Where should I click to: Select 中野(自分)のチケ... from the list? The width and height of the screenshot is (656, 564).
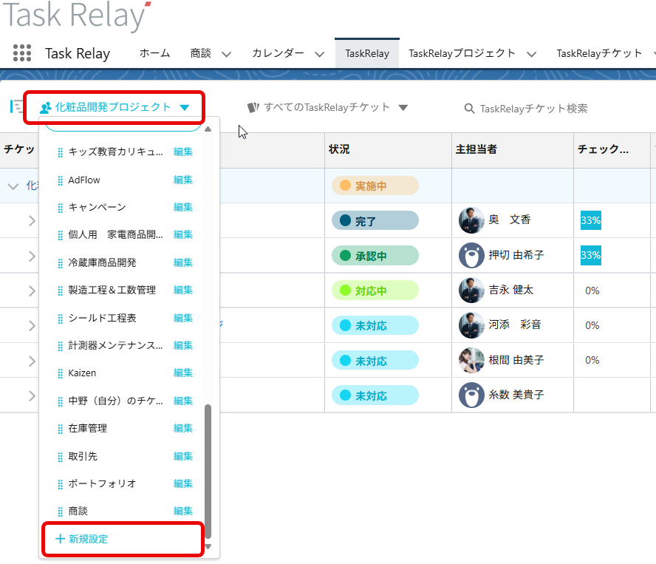click(115, 401)
